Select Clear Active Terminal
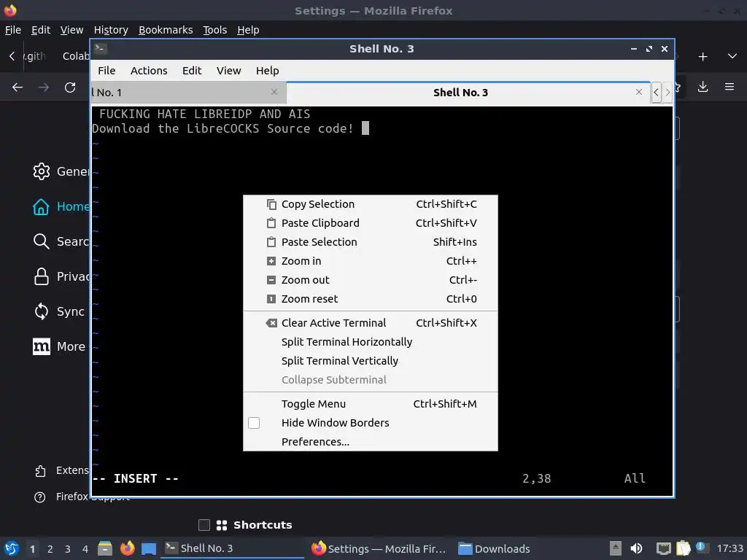Image resolution: width=747 pixels, height=560 pixels. [x=370, y=323]
